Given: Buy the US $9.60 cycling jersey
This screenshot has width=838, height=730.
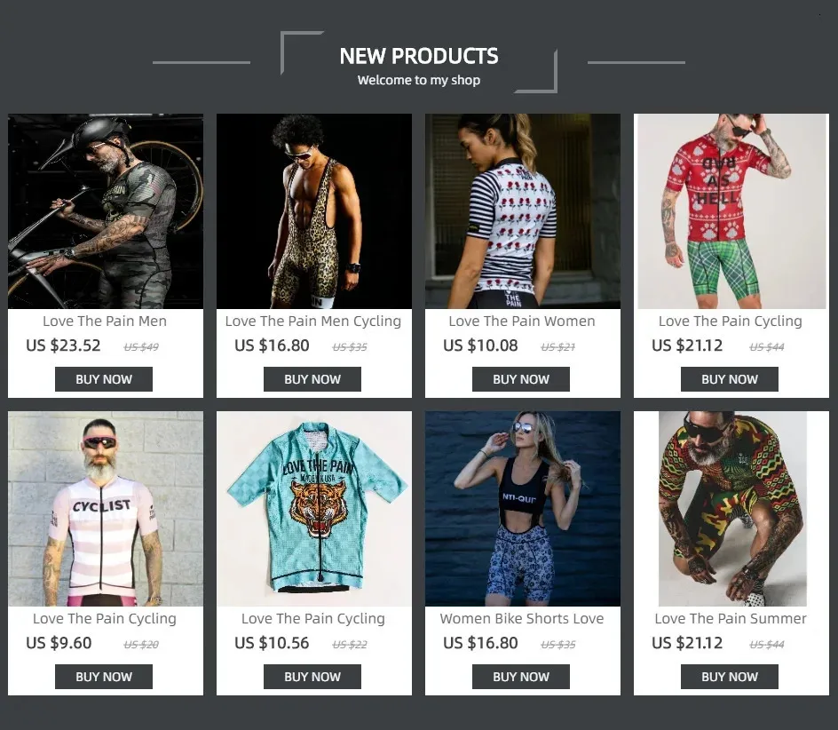Looking at the screenshot, I should click(104, 677).
